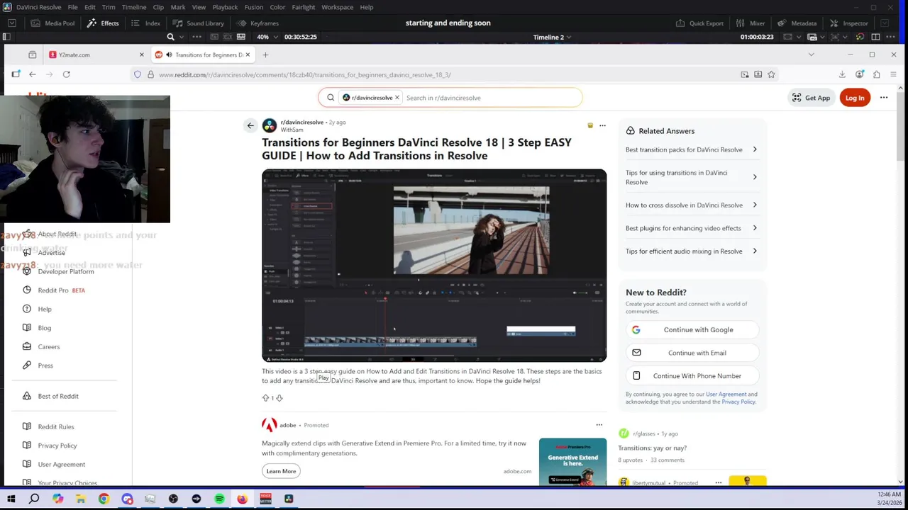
Task: Open the Playback menu
Action: [225, 7]
